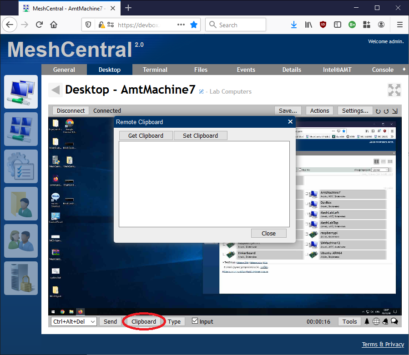
Task: Expand the diamond menu after Console tab
Action: 404,70
